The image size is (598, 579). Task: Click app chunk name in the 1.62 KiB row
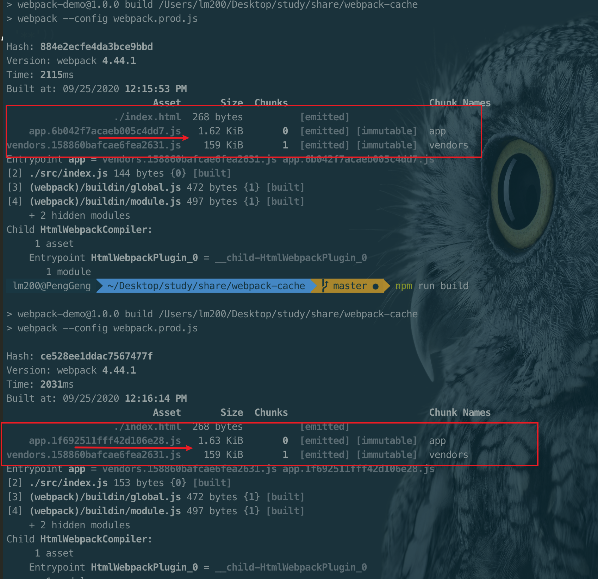(437, 132)
